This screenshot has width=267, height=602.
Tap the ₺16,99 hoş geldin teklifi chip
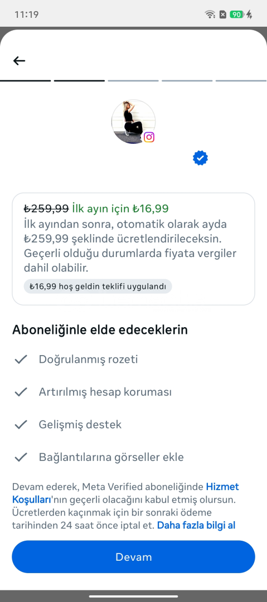98,287
